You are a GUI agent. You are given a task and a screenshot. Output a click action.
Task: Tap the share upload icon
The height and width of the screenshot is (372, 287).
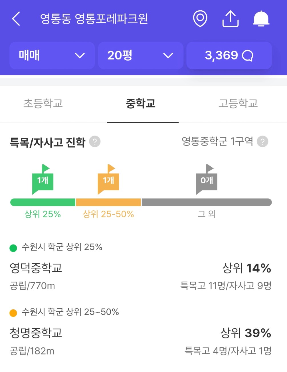230,19
